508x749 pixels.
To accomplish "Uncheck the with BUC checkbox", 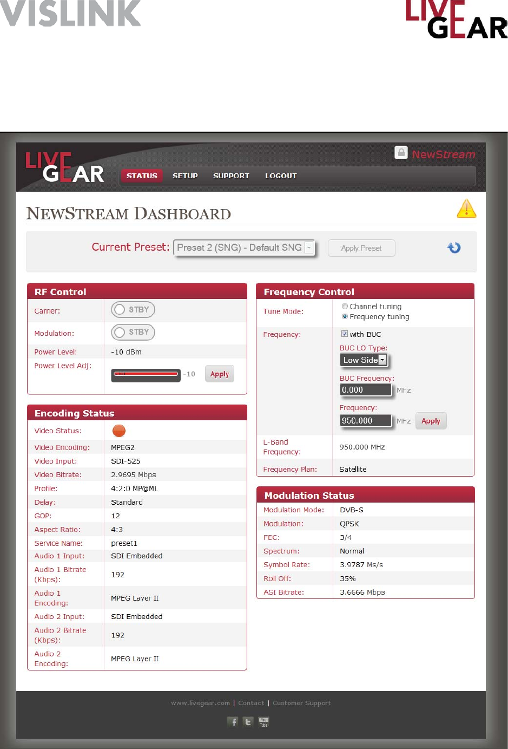I will (x=345, y=334).
